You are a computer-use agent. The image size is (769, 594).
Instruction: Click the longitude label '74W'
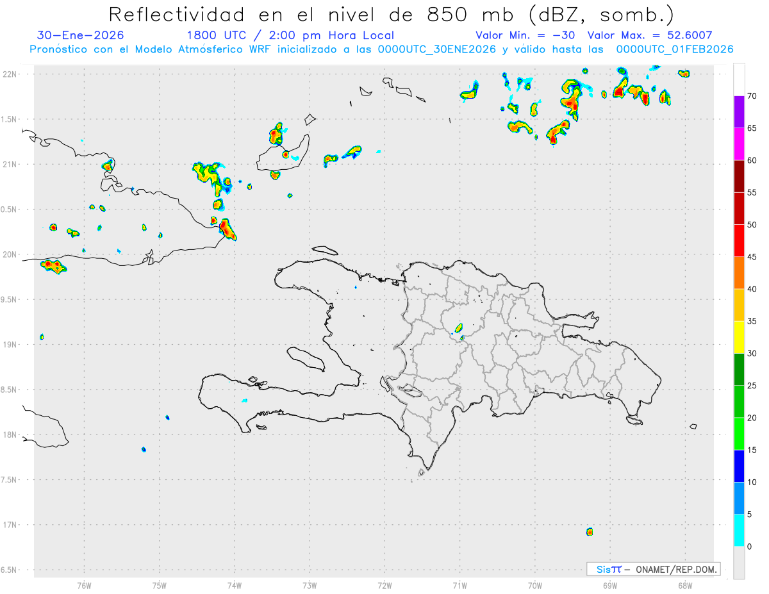tap(235, 585)
